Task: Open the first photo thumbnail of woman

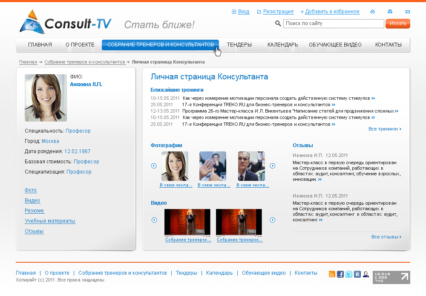Action: pyautogui.click(x=175, y=166)
